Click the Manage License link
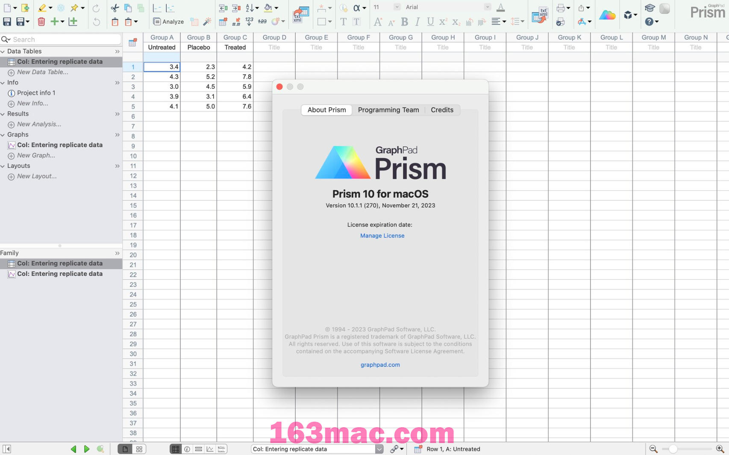The width and height of the screenshot is (729, 455). (x=382, y=235)
